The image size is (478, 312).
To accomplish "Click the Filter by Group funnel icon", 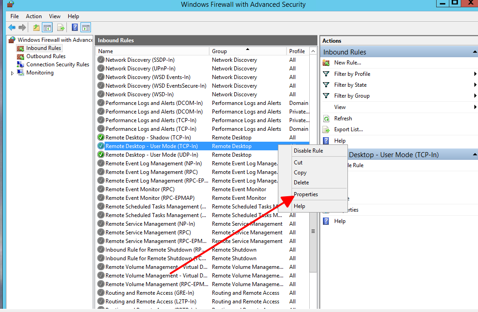I will (x=326, y=96).
